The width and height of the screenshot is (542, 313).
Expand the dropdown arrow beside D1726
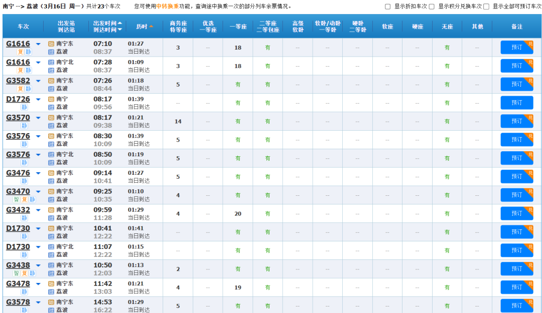pos(38,100)
